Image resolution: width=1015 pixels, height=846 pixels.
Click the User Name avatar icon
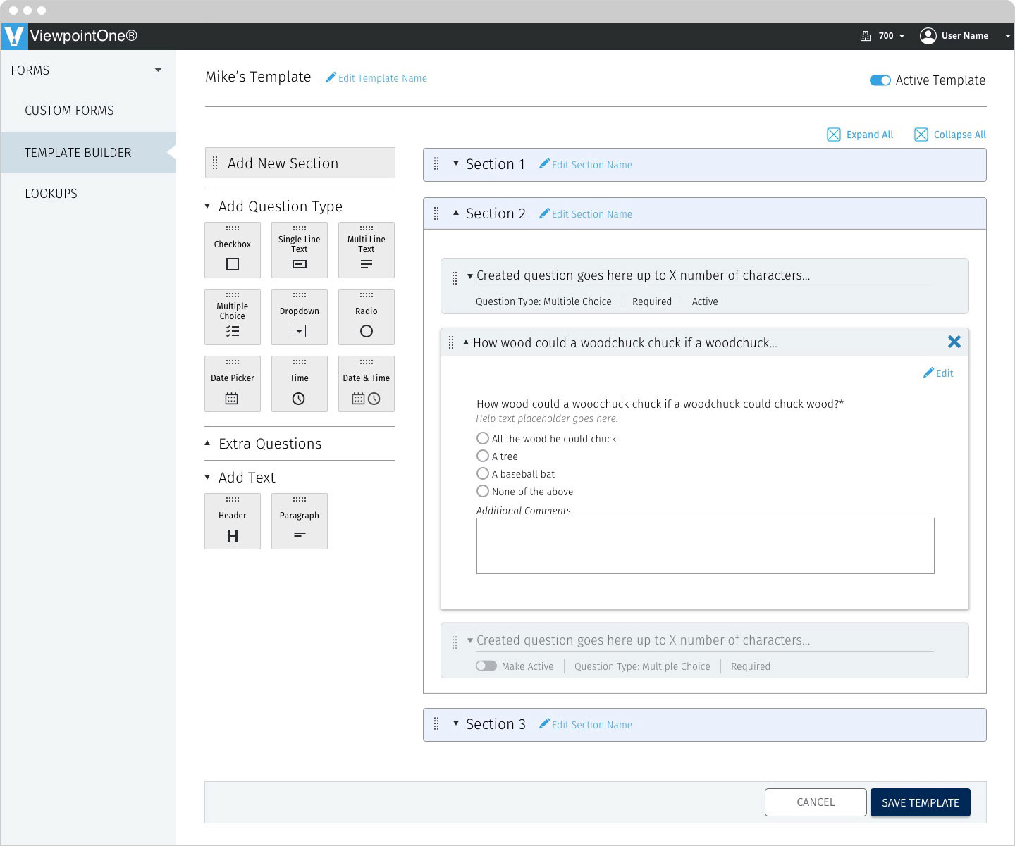point(928,36)
